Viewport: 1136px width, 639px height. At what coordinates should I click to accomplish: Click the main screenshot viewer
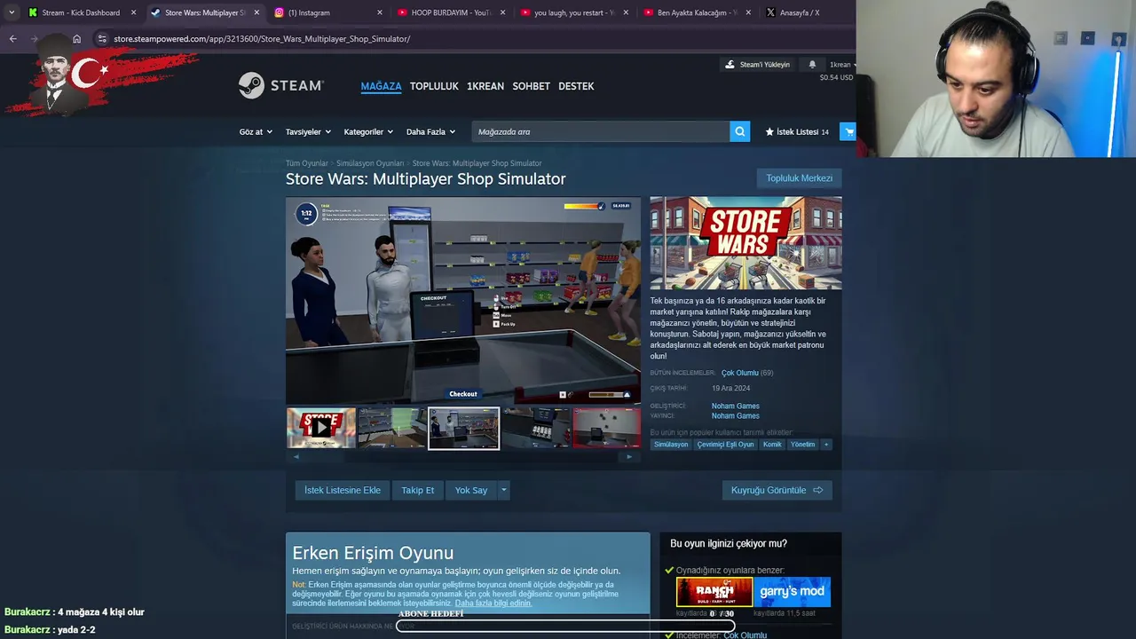[x=462, y=300]
